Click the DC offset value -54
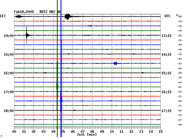This screenshot has width=183, height=139. [x=180, y=73]
